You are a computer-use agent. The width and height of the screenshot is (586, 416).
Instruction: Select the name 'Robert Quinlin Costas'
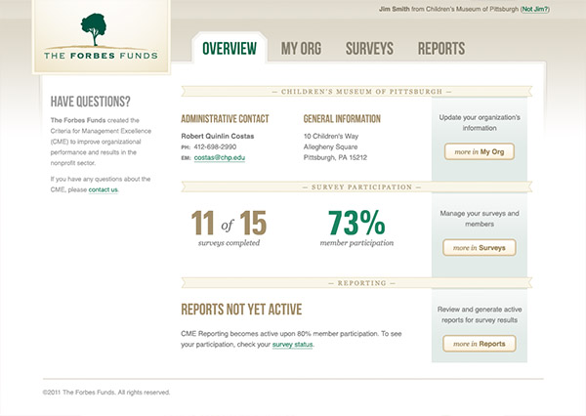(218, 136)
